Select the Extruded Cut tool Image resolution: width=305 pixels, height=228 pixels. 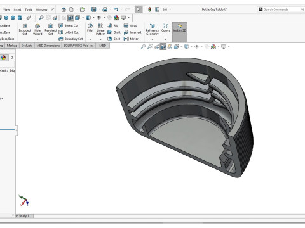click(25, 29)
